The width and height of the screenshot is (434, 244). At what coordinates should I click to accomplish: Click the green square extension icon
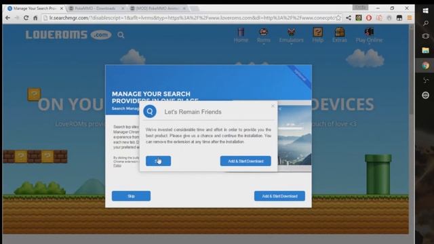359,18
